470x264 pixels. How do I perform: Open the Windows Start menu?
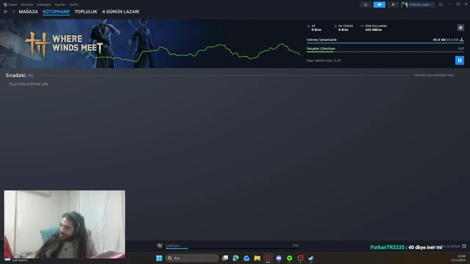159,258
